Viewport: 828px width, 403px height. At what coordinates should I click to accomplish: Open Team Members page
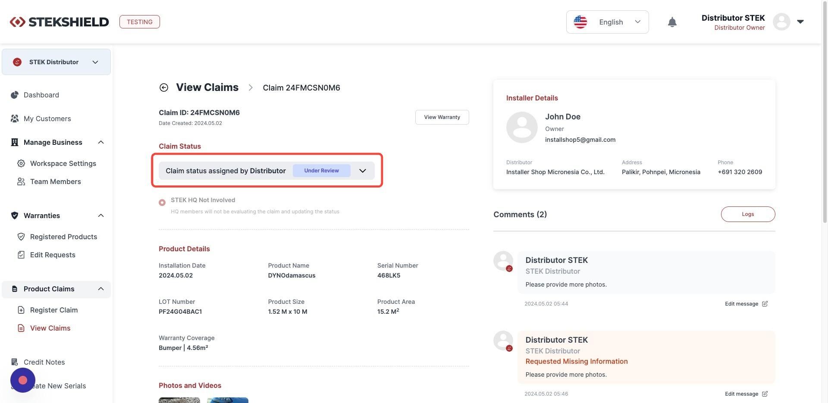coord(56,181)
